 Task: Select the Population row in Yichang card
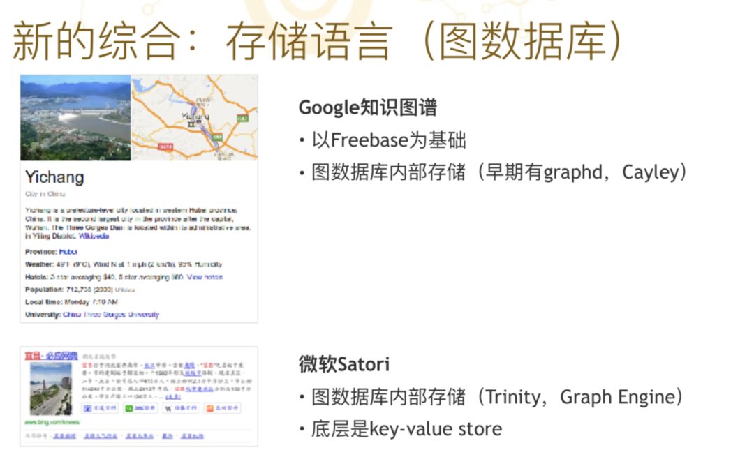click(x=80, y=290)
